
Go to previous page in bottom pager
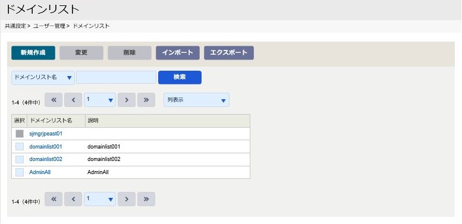73,199
